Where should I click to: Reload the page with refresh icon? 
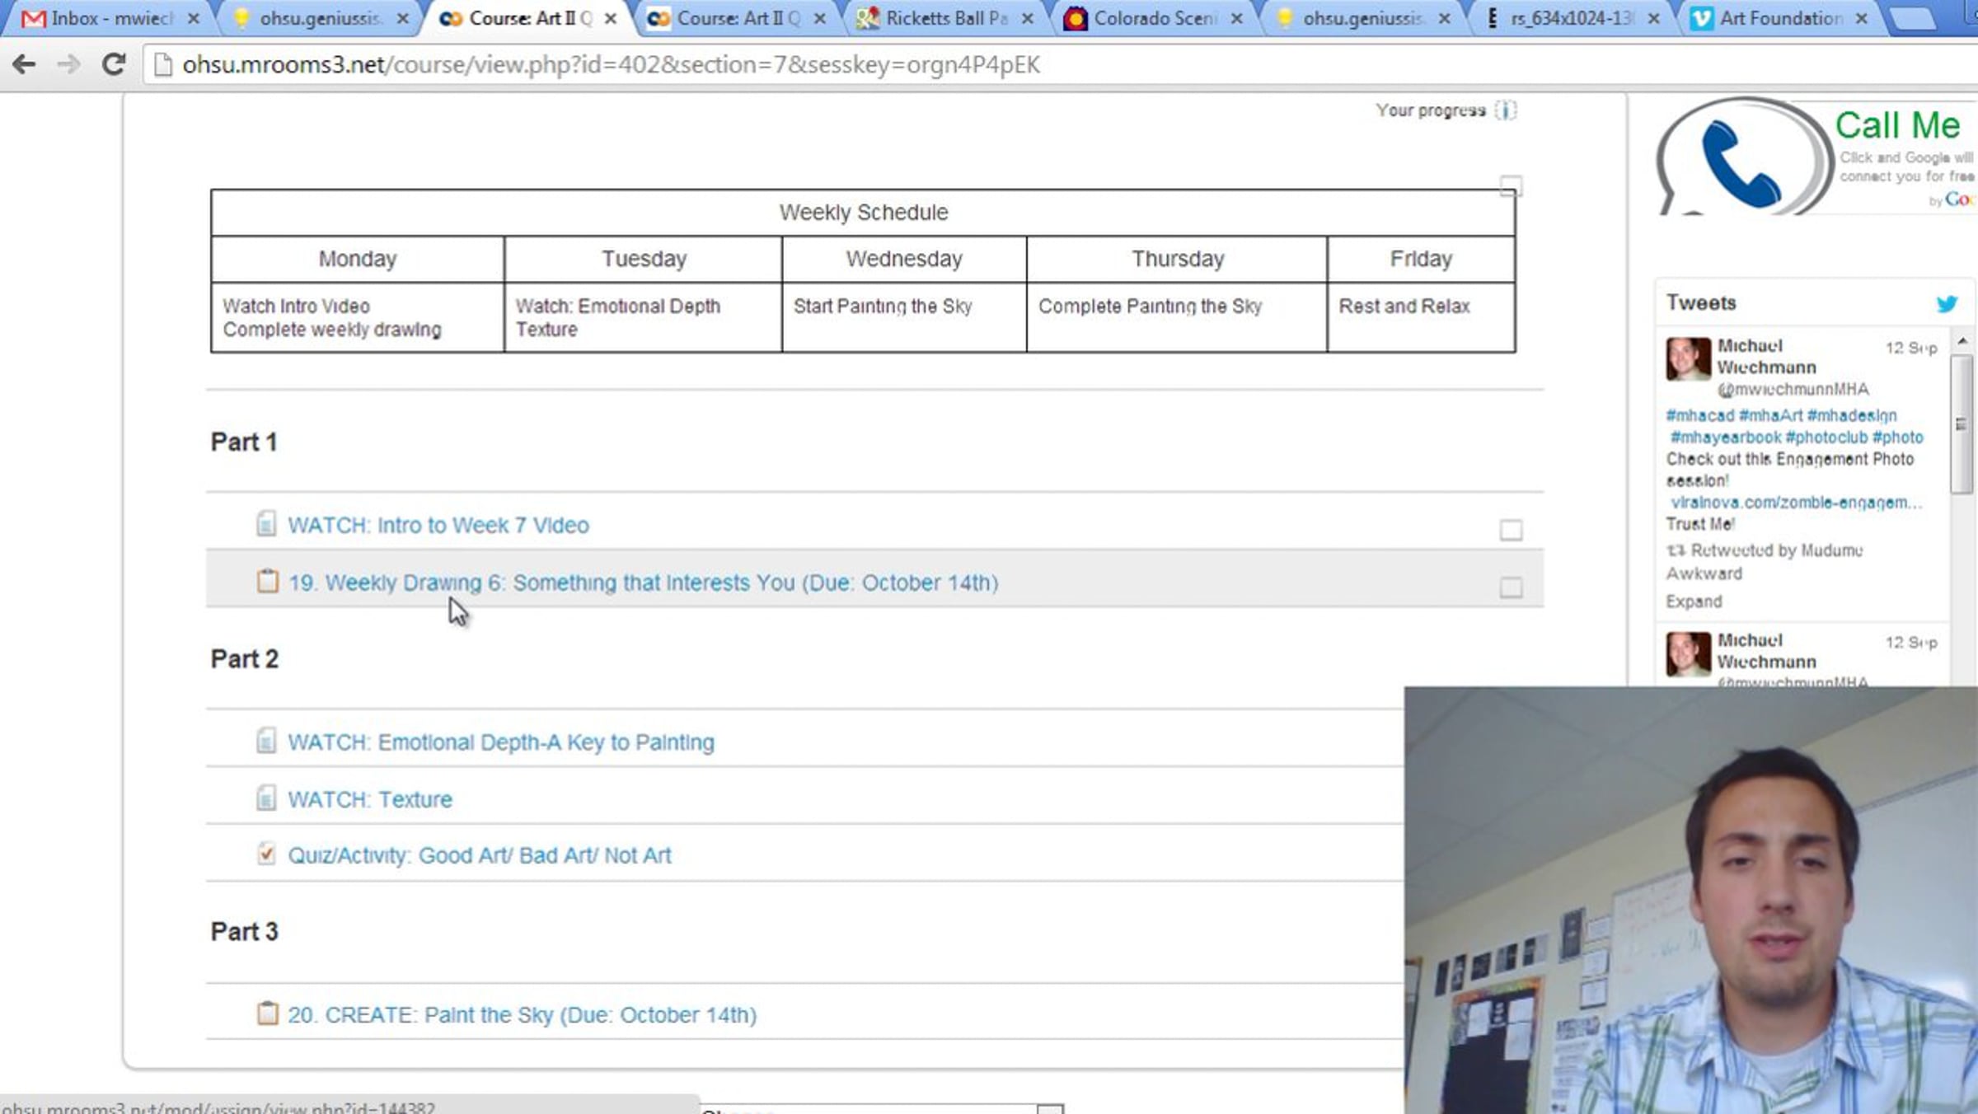[x=114, y=64]
